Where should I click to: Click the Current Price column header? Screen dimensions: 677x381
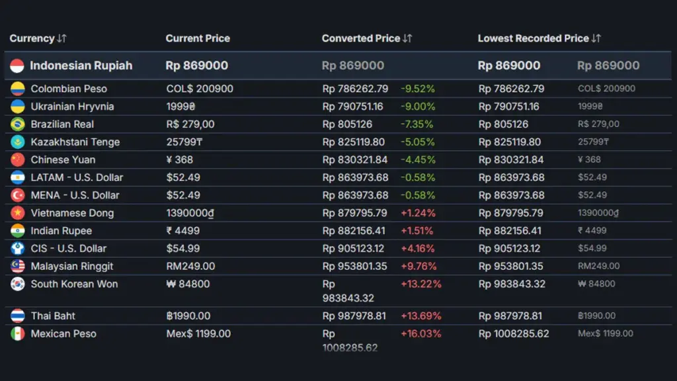pyautogui.click(x=198, y=38)
